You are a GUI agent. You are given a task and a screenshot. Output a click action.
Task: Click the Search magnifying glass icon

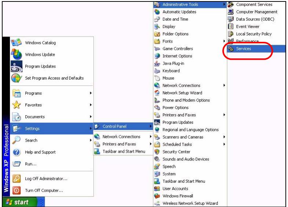click(x=16, y=140)
